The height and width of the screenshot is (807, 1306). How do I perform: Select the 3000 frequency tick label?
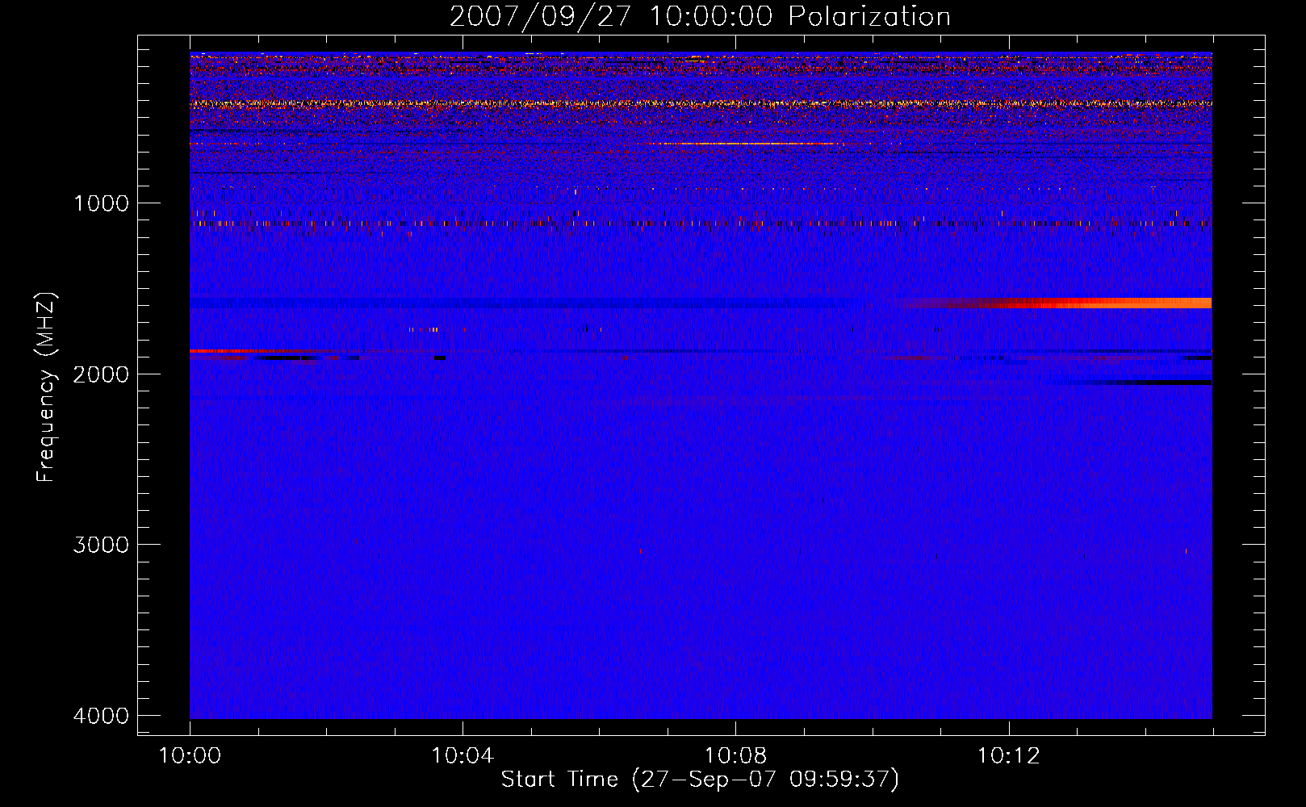coord(101,545)
